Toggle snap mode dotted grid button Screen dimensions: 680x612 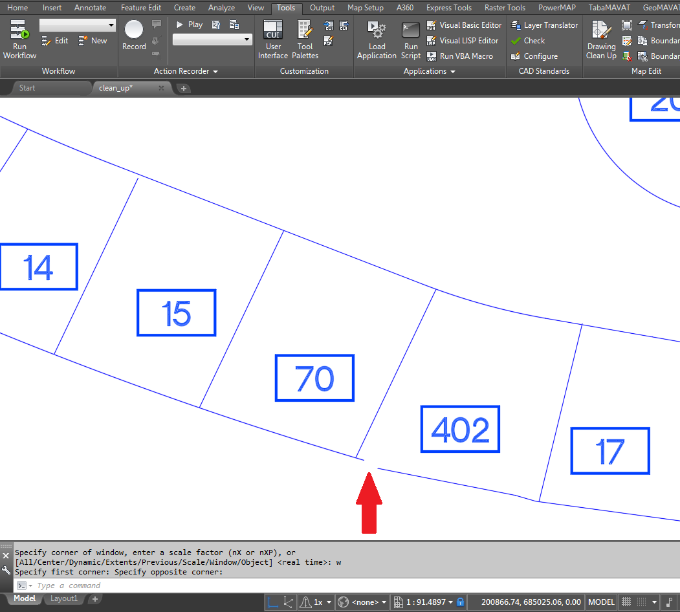tap(641, 602)
